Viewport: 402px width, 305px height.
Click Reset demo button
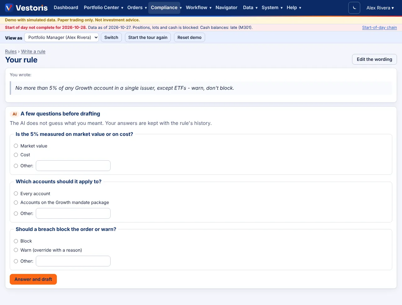pos(189,37)
